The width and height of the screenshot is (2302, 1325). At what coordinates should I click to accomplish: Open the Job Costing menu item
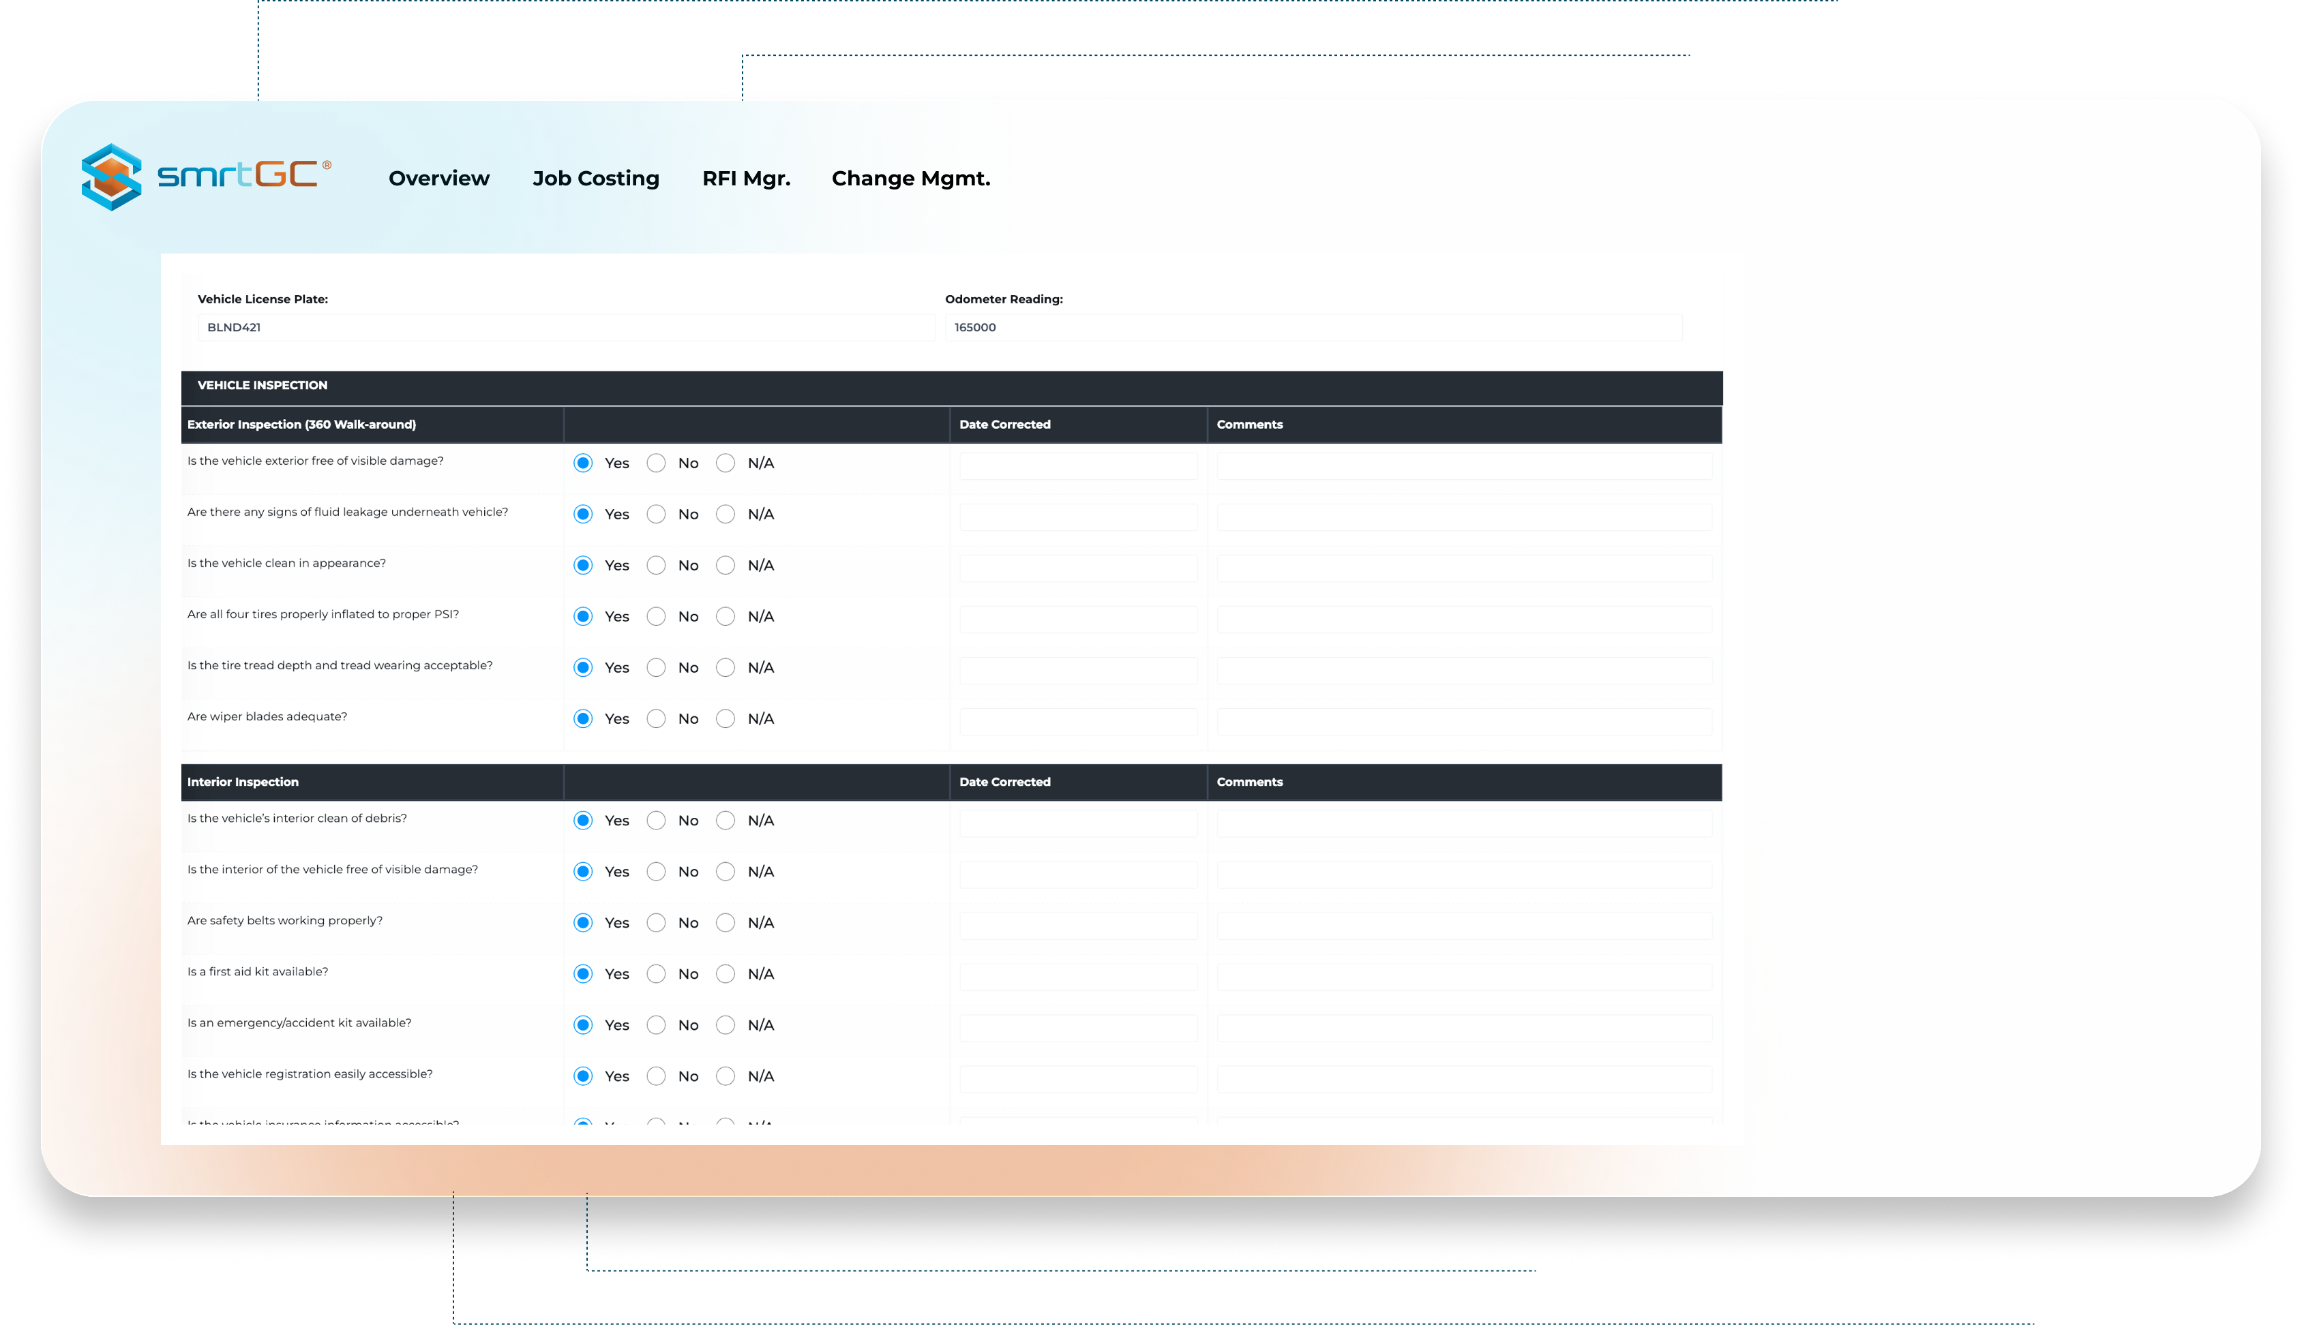[595, 179]
